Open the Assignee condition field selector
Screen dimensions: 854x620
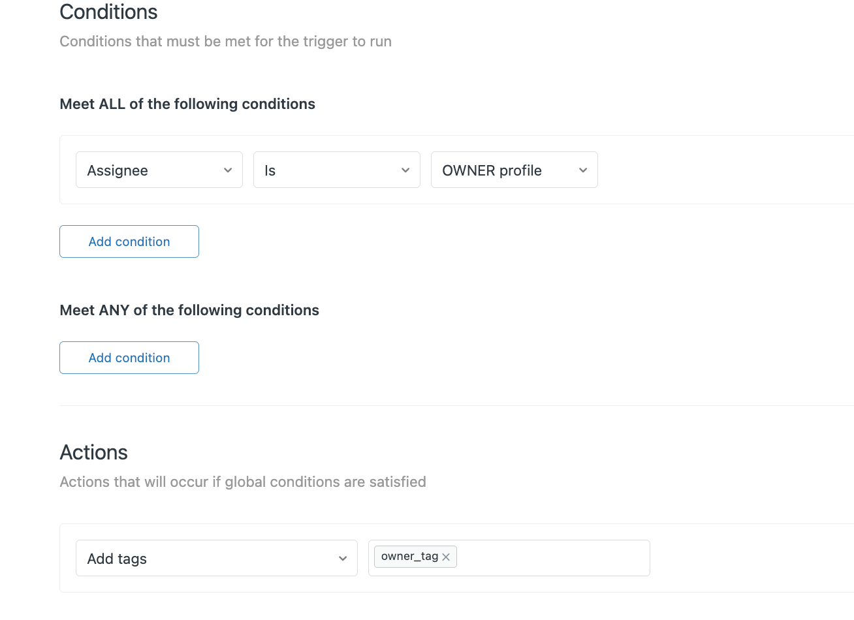coord(150,170)
